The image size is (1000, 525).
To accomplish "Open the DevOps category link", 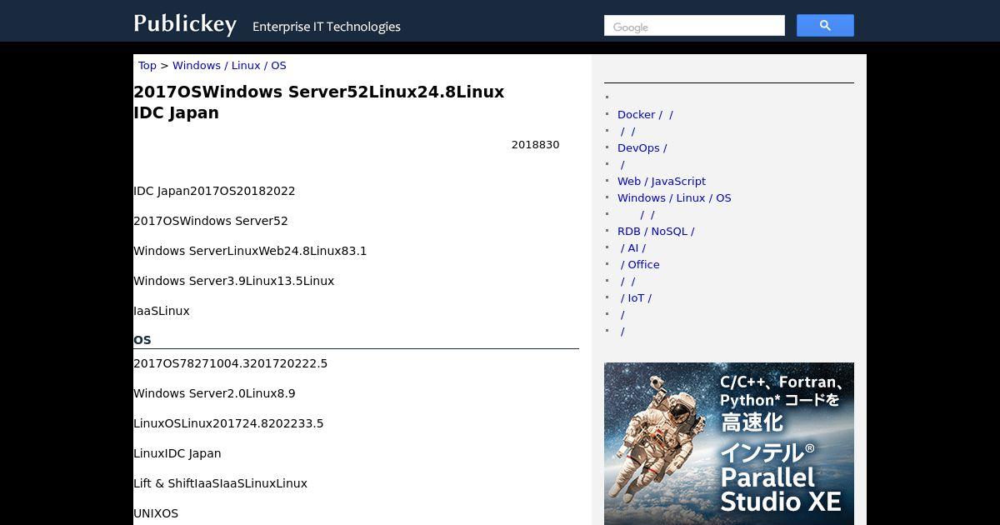I will point(642,148).
